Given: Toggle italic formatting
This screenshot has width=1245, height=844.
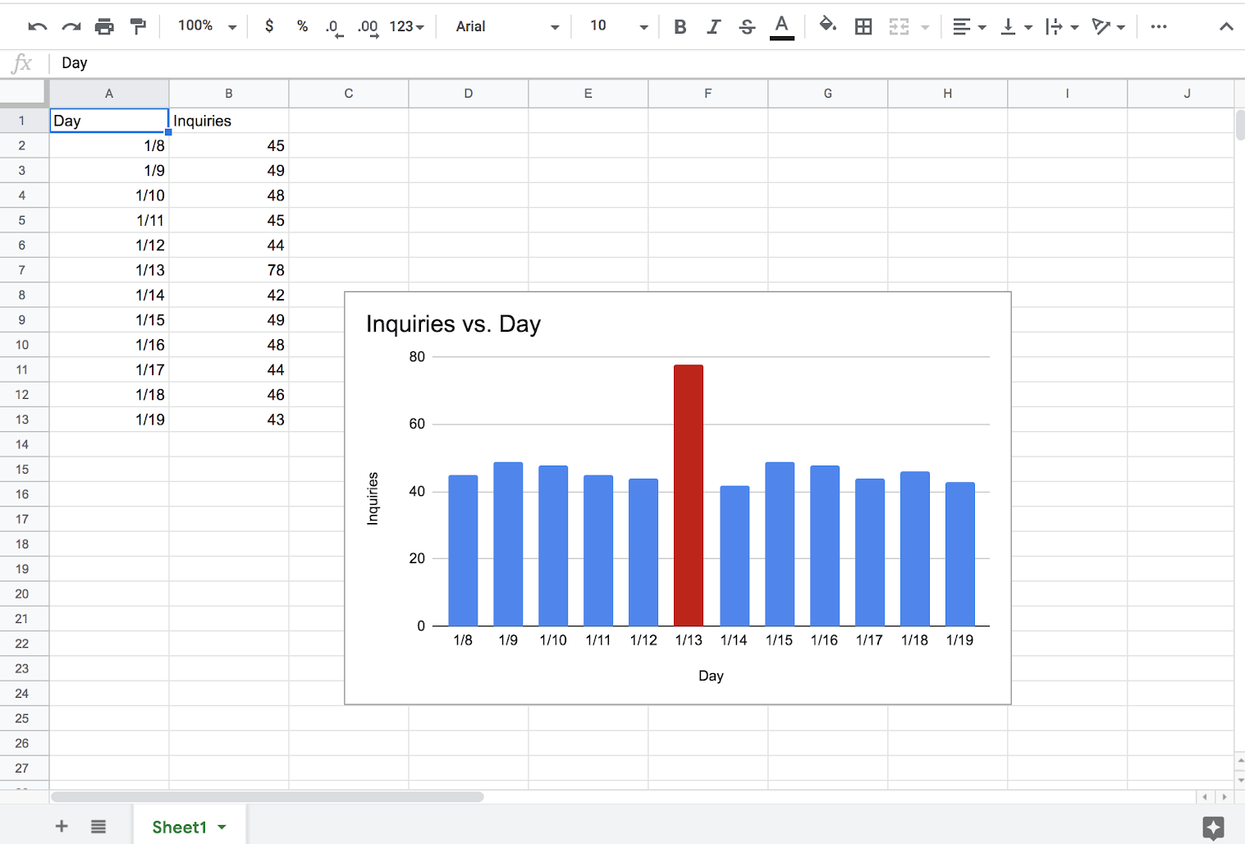Looking at the screenshot, I should pos(713,26).
